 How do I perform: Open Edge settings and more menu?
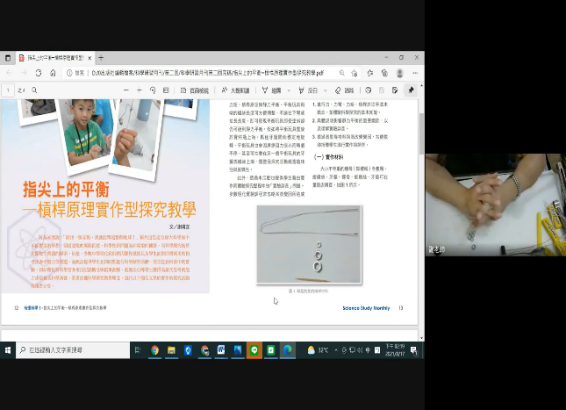point(415,73)
